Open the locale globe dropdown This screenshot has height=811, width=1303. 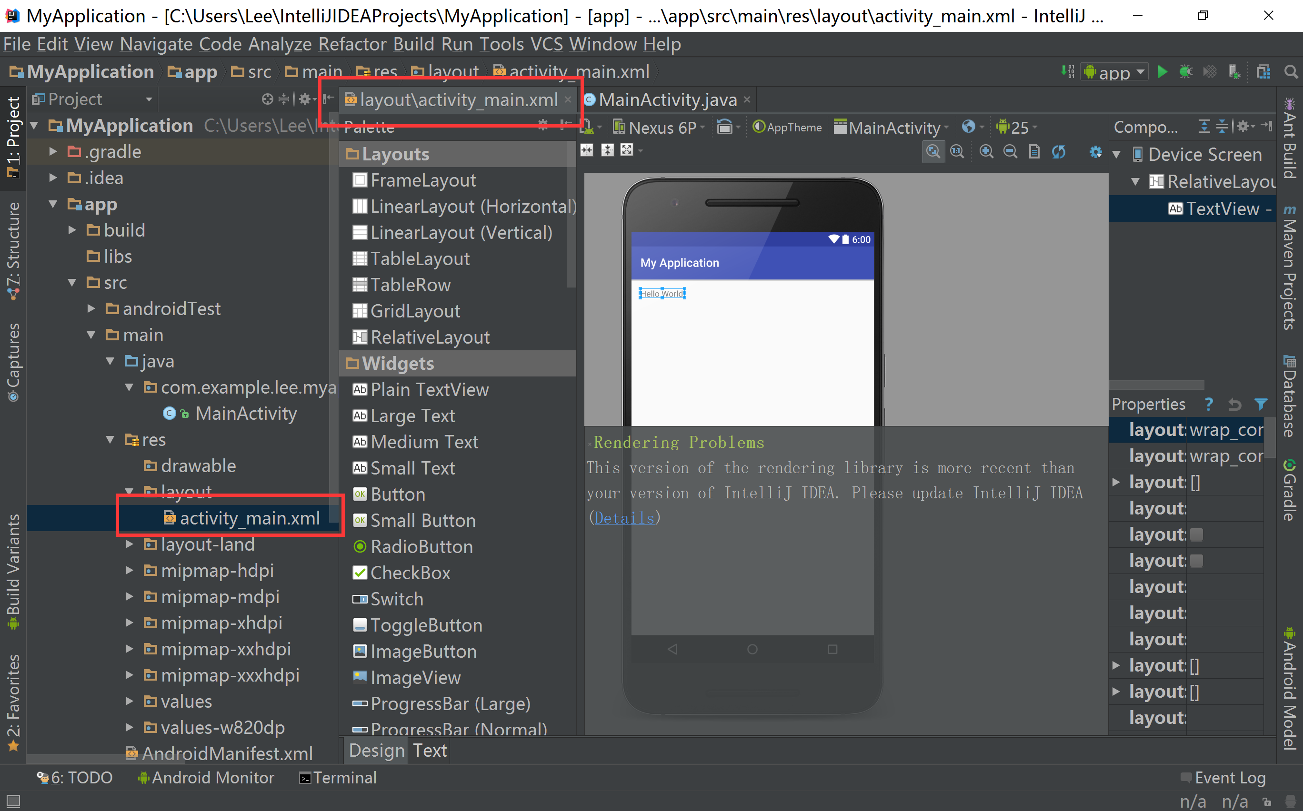click(972, 127)
